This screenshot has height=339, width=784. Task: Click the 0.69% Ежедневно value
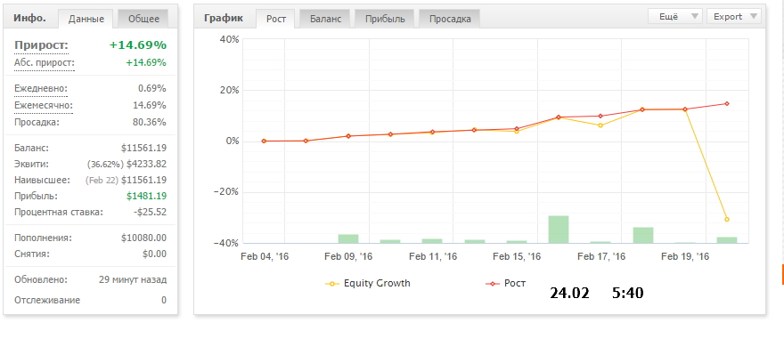152,89
